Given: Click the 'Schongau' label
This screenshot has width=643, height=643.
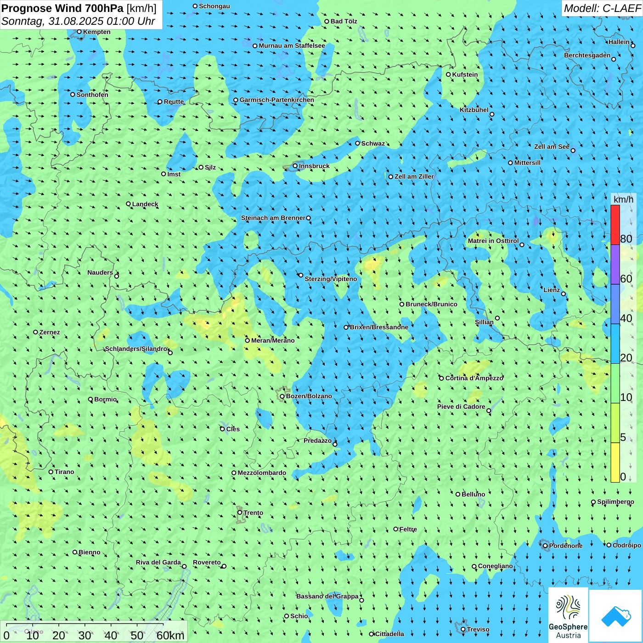Looking at the screenshot, I should click(214, 6).
